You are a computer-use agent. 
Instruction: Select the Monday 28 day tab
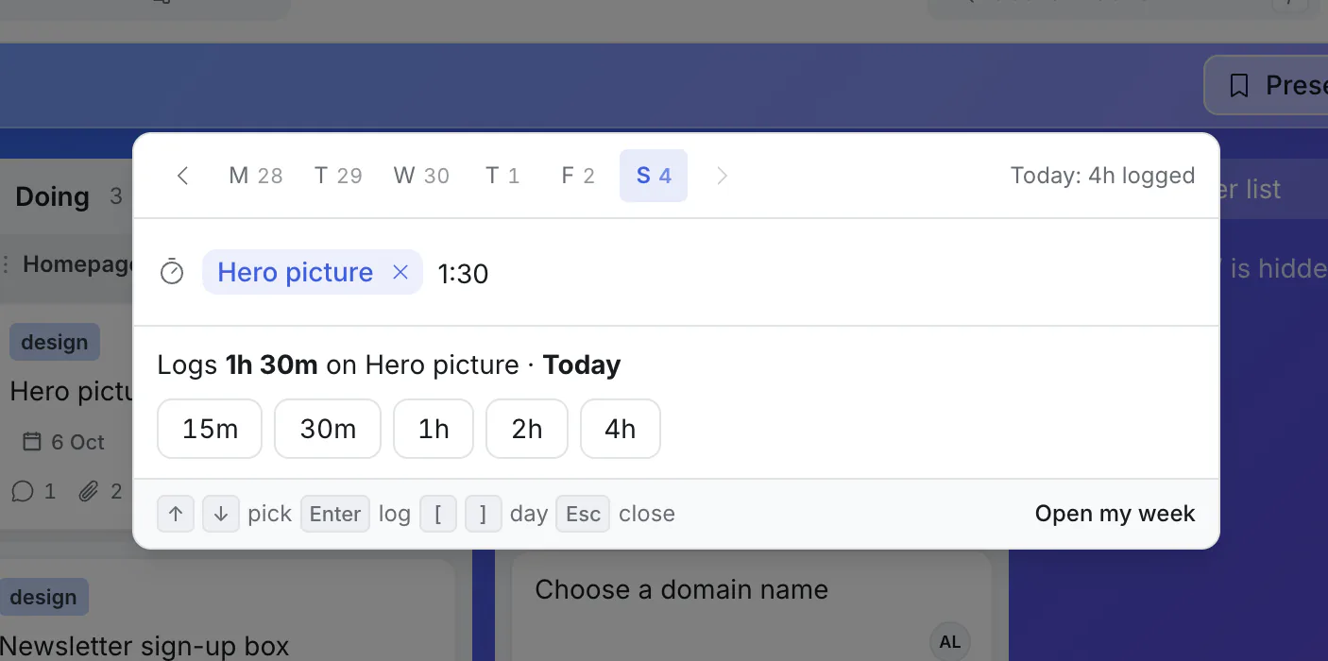click(256, 176)
